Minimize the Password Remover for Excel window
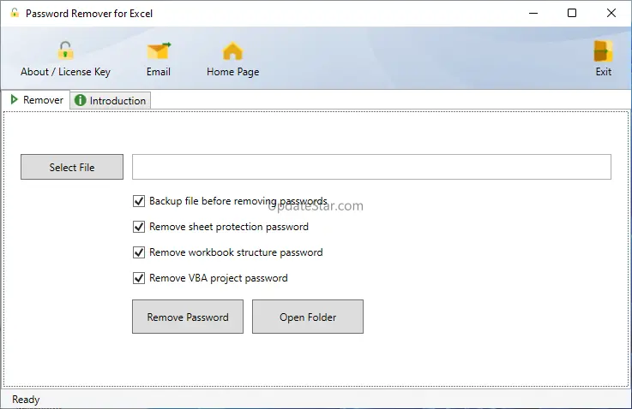 pos(533,13)
